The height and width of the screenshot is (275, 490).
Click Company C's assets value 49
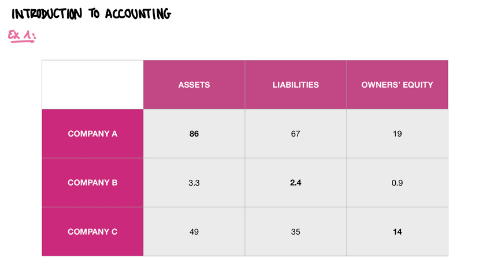194,232
